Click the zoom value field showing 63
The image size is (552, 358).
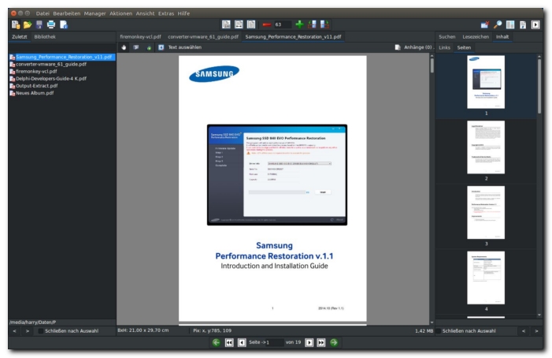click(283, 24)
